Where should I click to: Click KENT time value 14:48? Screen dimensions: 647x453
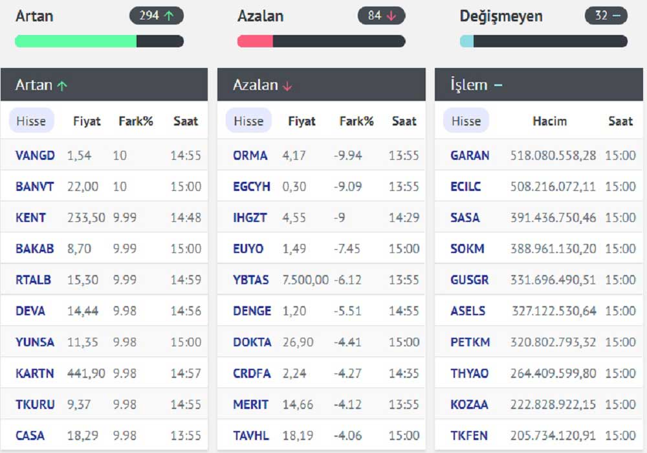click(186, 218)
